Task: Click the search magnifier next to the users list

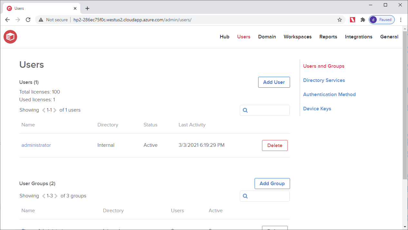Action: pyautogui.click(x=245, y=110)
